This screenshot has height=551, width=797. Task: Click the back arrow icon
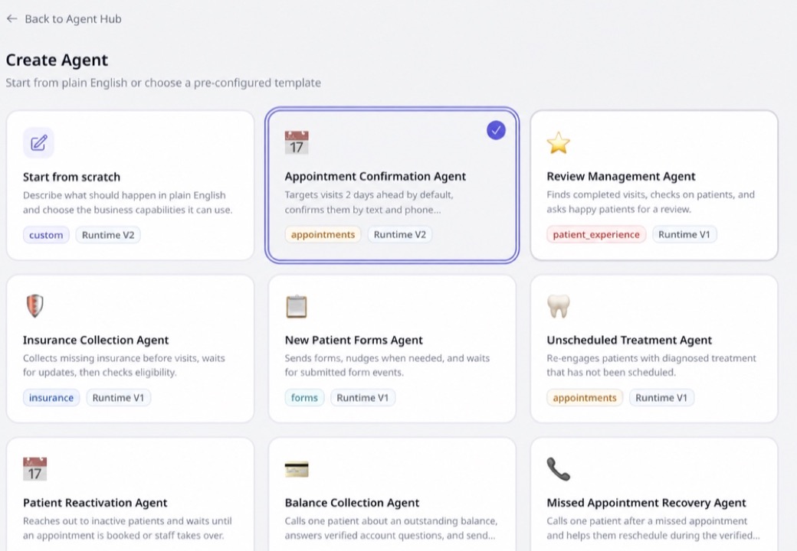click(11, 19)
